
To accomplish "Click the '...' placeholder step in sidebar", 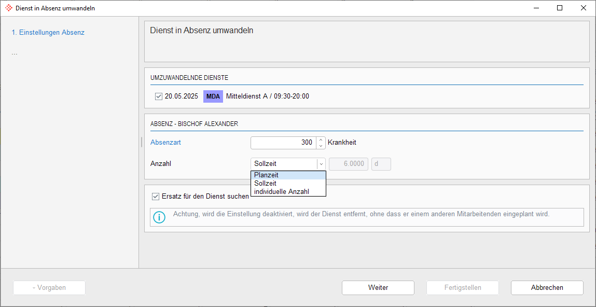I will click(x=15, y=53).
